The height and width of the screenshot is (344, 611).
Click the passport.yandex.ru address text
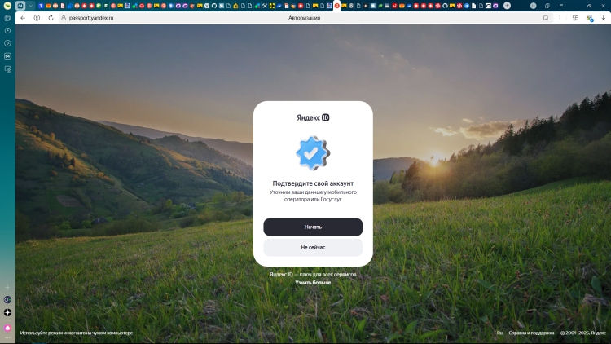pos(91,18)
